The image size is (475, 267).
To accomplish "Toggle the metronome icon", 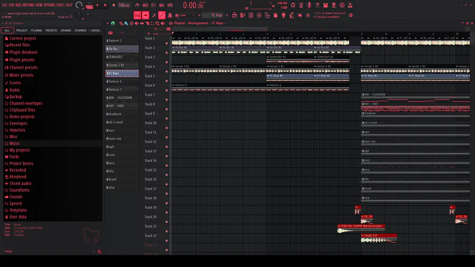I will tap(137, 5).
